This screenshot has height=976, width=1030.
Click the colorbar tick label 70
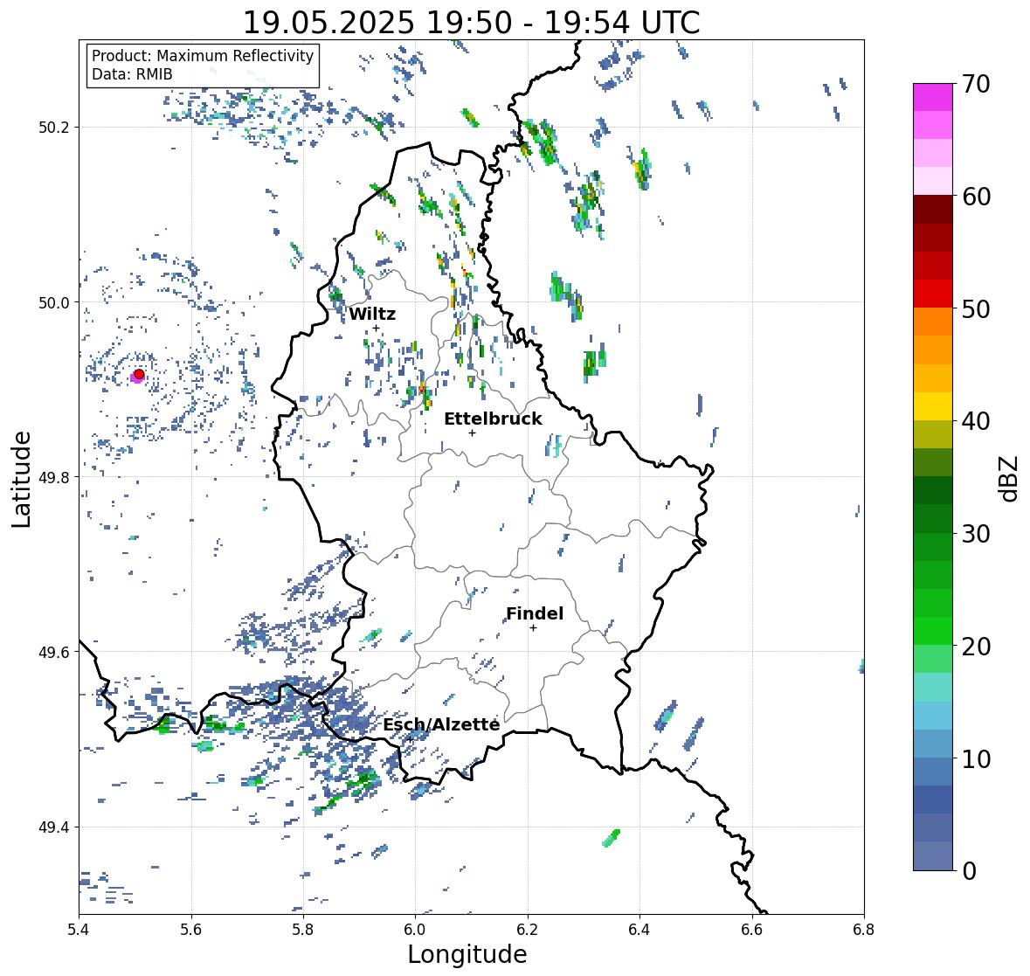pyautogui.click(x=976, y=84)
